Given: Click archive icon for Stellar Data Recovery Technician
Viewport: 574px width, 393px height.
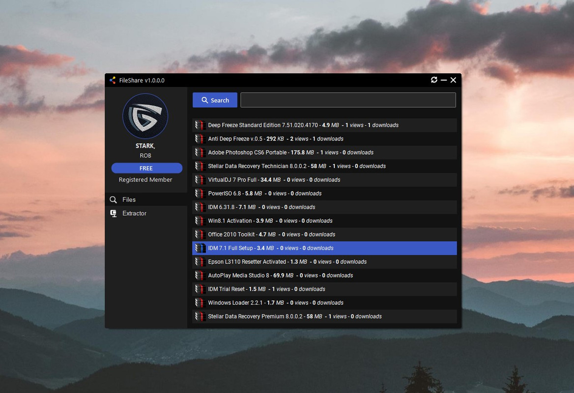Looking at the screenshot, I should pyautogui.click(x=200, y=166).
